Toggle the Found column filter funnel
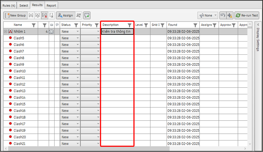 point(195,25)
